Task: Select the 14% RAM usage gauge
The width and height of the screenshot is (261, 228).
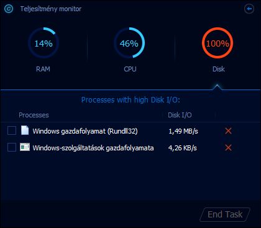Action: [43, 43]
